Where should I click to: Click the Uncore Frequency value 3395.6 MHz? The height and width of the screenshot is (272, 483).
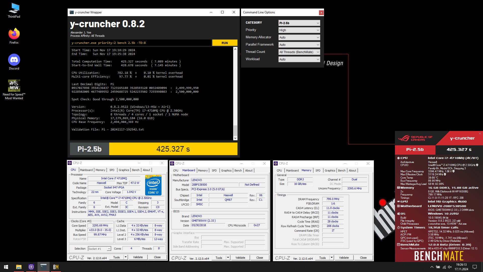tap(354, 188)
